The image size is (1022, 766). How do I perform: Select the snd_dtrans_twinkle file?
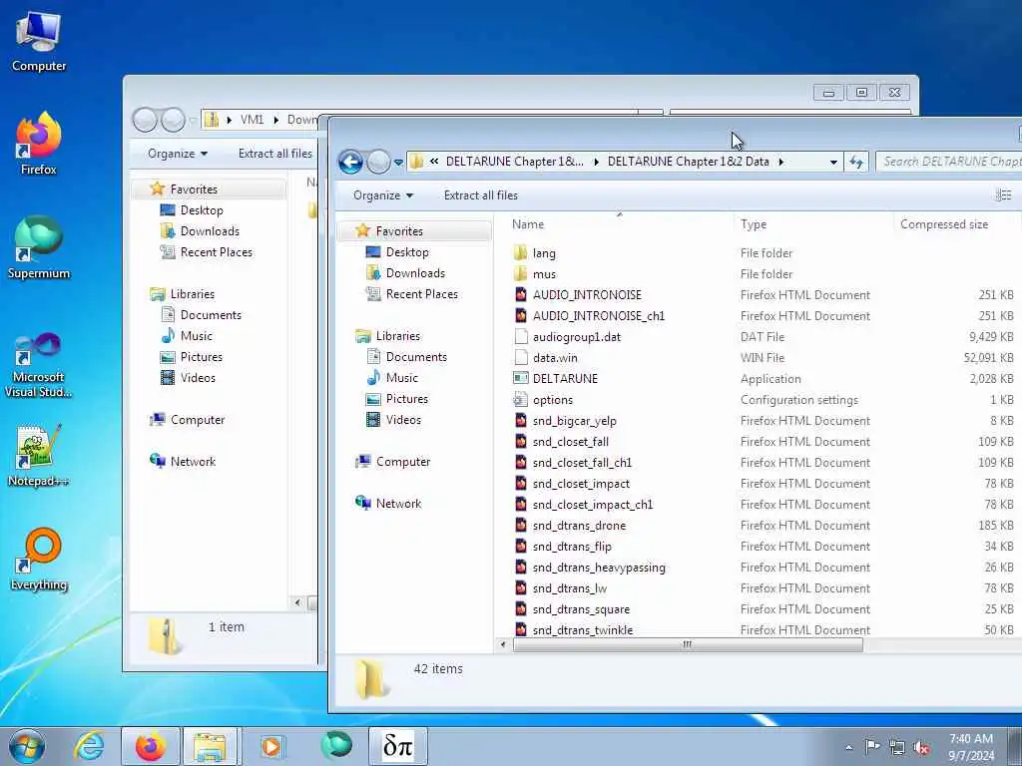[583, 630]
